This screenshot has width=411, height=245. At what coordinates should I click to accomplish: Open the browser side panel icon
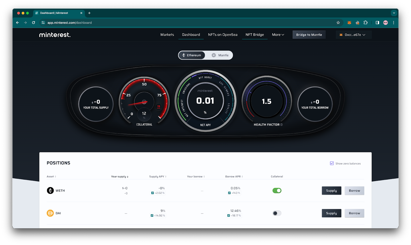[377, 23]
